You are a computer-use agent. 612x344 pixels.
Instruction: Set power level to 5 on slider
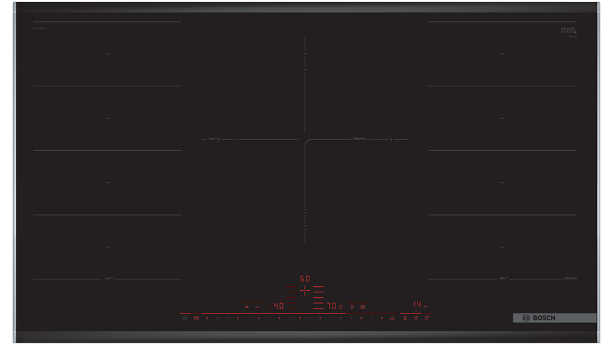point(299,318)
